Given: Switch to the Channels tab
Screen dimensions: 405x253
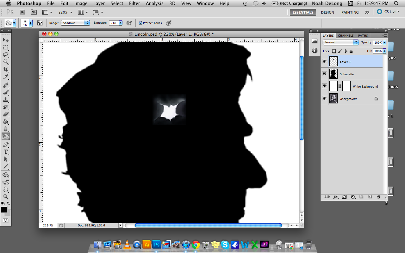Looking at the screenshot, I should point(346,36).
